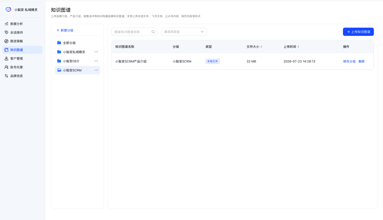Click the folder icon beside 小裂变私域精灵

[59, 52]
